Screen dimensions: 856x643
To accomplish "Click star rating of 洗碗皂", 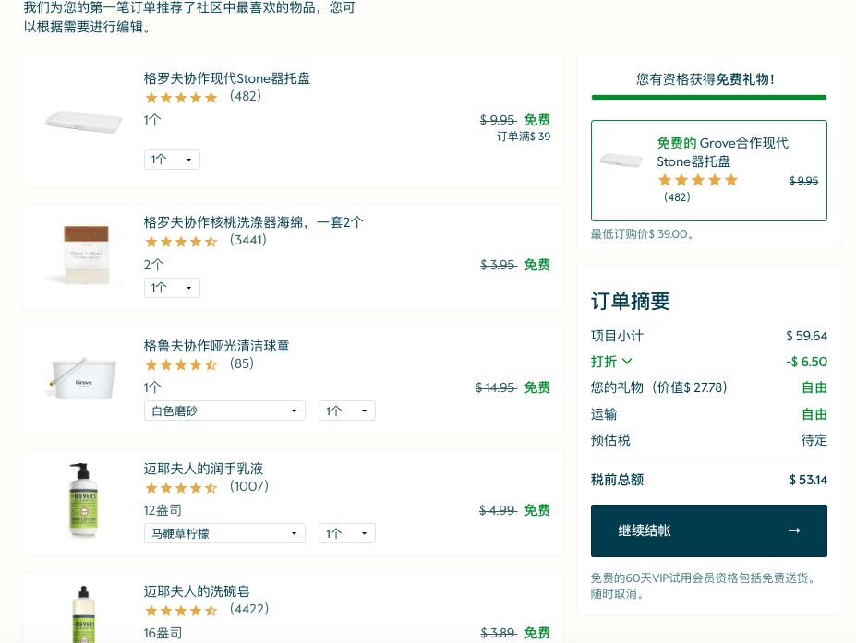I will [181, 611].
